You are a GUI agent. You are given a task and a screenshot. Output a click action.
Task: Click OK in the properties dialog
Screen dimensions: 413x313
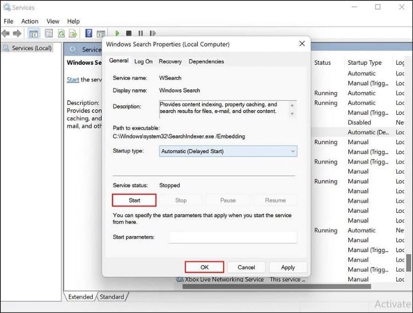point(204,267)
